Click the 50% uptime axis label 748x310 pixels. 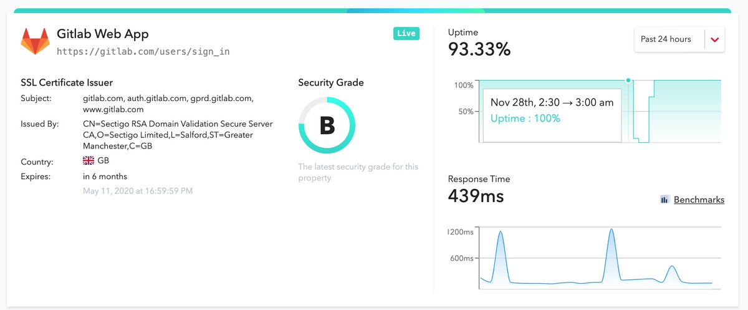point(466,112)
